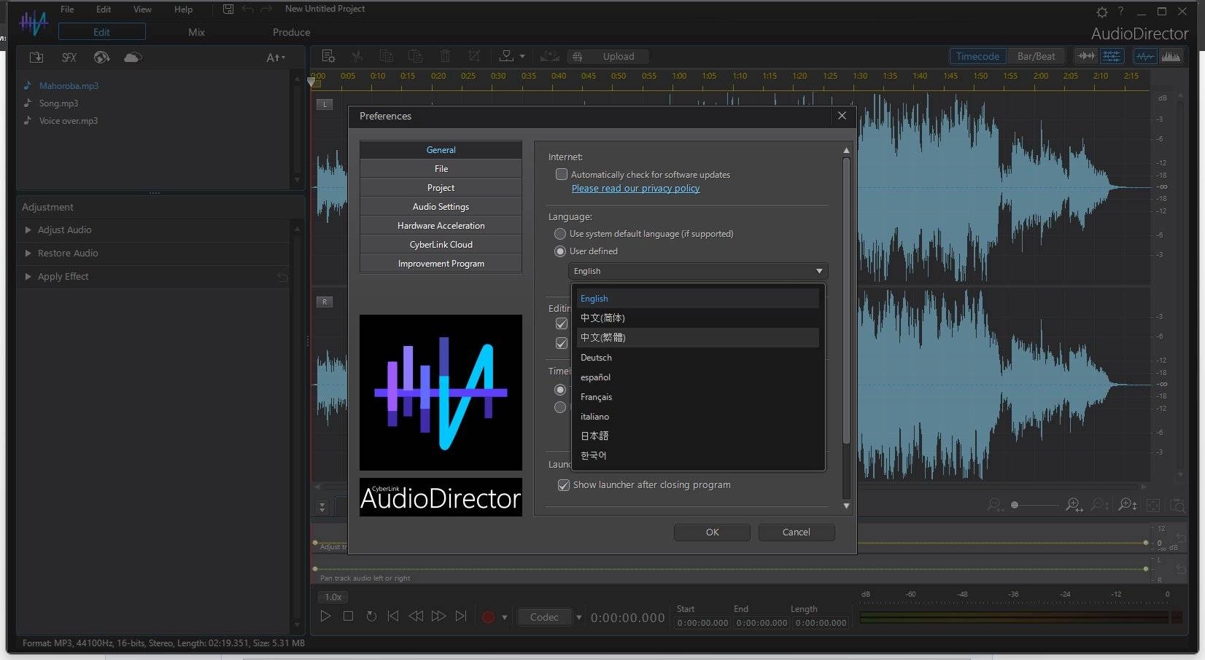This screenshot has height=660, width=1205.
Task: Select the User defined language radio button
Action: click(x=560, y=251)
